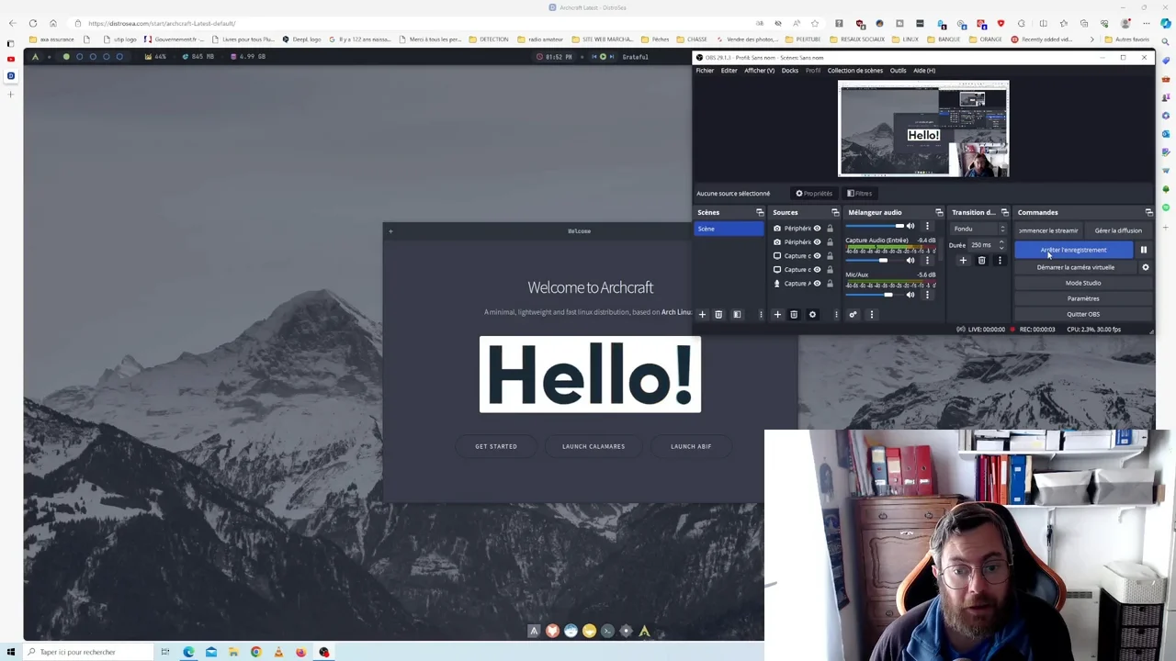
Task: Open the Scènes panel more-options dots
Action: pyautogui.click(x=761, y=315)
